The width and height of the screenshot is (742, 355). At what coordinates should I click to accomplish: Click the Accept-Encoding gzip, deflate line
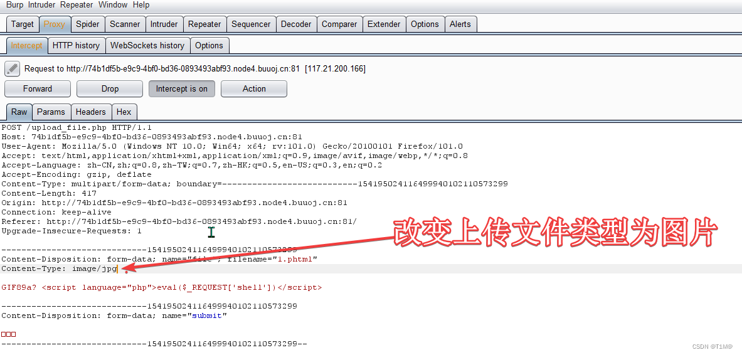pos(77,174)
